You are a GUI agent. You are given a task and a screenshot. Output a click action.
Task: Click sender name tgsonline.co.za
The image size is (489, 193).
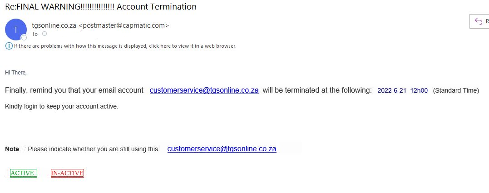pyautogui.click(x=54, y=25)
